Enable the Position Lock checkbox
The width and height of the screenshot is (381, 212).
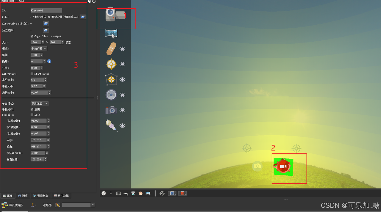pyautogui.click(x=32, y=114)
